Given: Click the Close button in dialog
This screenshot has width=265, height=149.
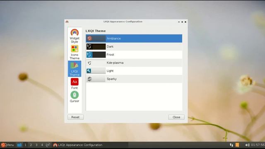Looking at the screenshot, I should tap(176, 117).
